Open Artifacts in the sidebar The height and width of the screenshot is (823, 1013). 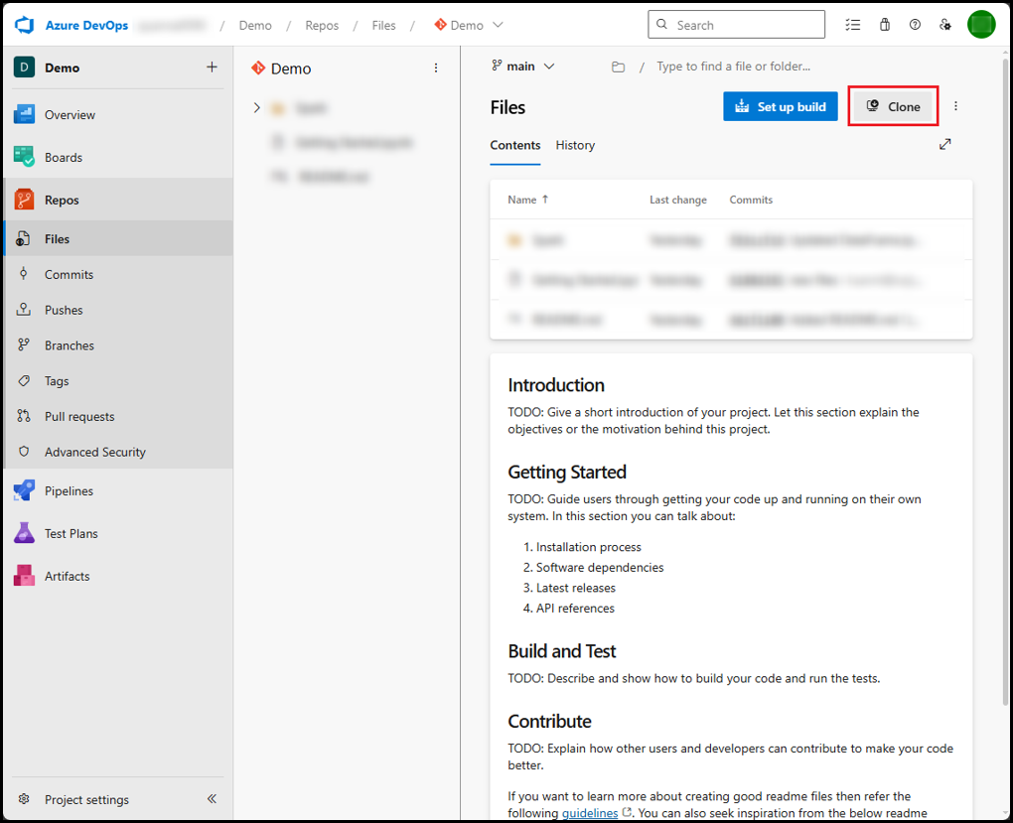67,576
